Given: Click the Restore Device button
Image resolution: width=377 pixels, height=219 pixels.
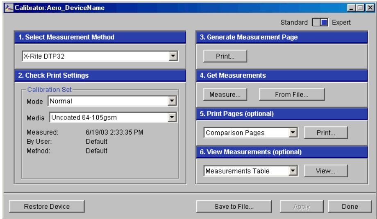Looking at the screenshot, I should tap(47, 206).
